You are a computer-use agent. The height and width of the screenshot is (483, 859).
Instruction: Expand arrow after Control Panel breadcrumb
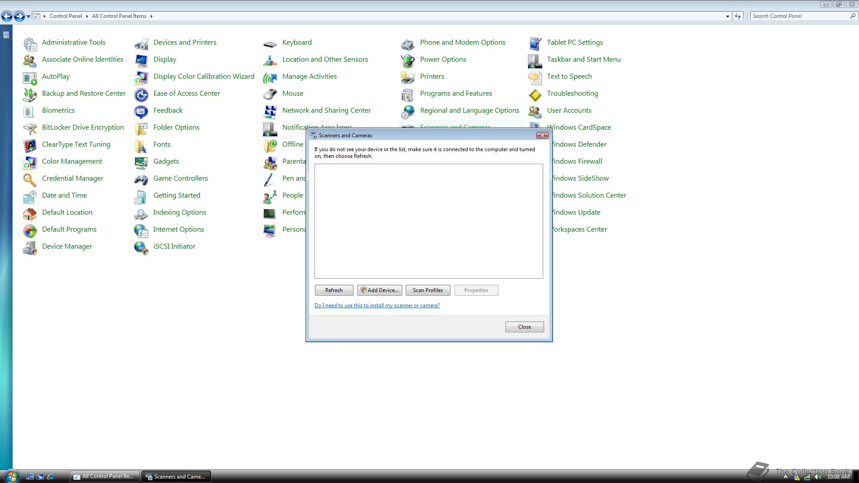point(87,16)
